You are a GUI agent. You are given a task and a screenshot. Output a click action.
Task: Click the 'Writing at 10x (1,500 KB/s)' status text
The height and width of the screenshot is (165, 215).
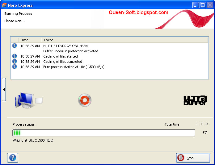tap(33, 140)
